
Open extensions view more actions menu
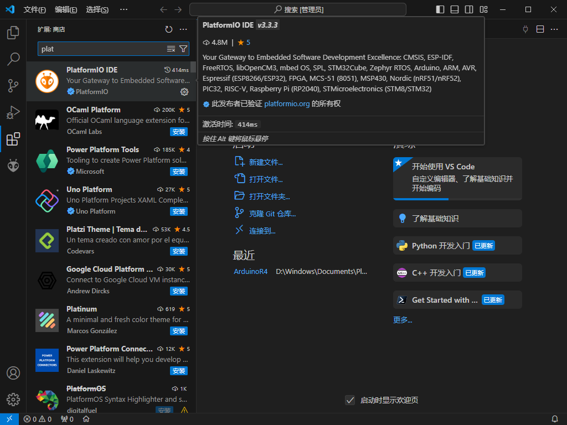click(183, 29)
